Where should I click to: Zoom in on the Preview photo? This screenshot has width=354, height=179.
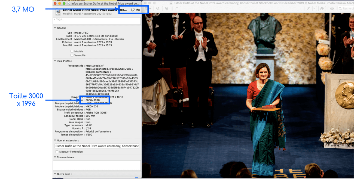pyautogui.click(x=167, y=9)
